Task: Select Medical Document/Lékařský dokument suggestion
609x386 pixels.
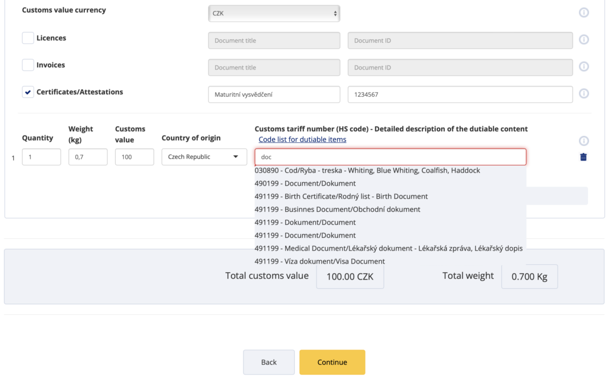Action: tap(388, 248)
